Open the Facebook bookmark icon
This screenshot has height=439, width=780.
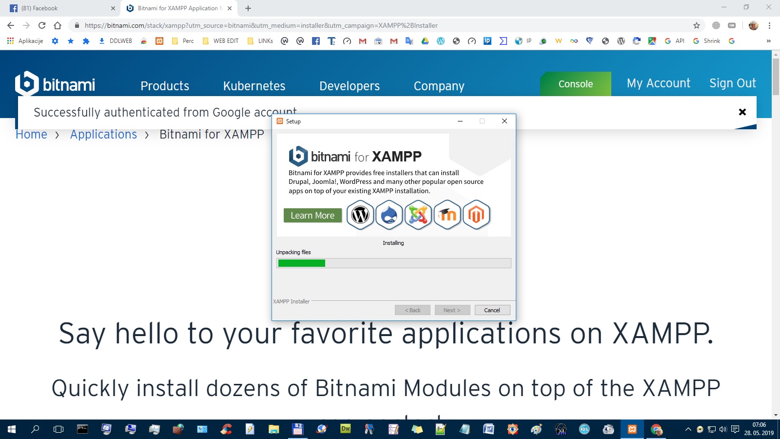coord(316,41)
